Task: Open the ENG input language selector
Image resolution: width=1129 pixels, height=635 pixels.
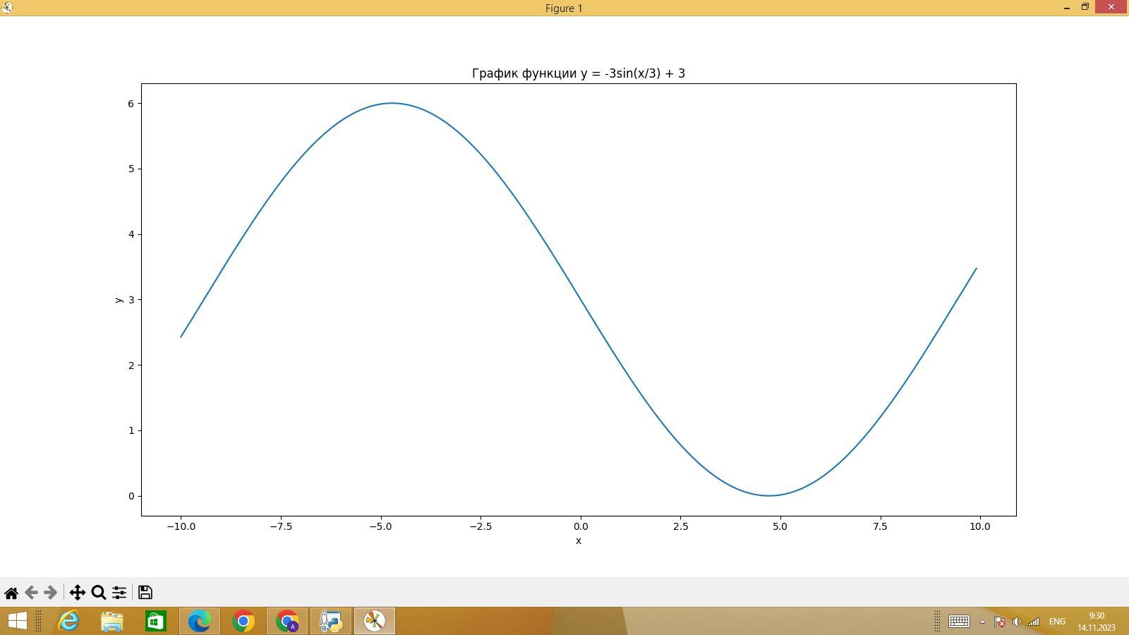Action: pos(1057,622)
